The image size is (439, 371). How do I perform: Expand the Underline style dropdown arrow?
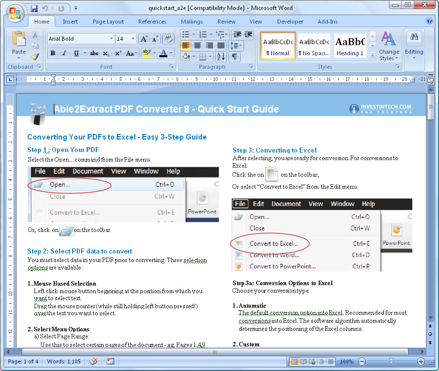[85, 53]
